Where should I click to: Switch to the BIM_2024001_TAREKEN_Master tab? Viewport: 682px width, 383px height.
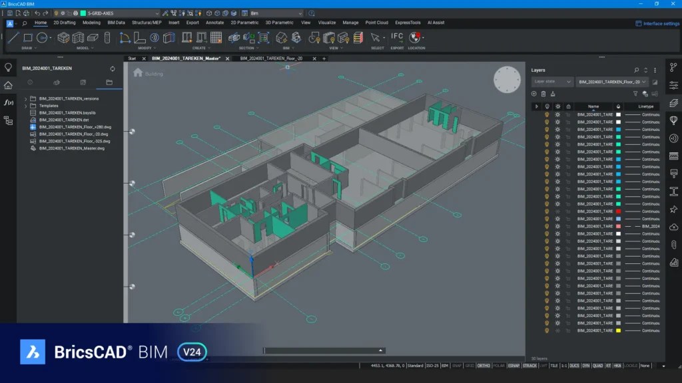pos(186,59)
